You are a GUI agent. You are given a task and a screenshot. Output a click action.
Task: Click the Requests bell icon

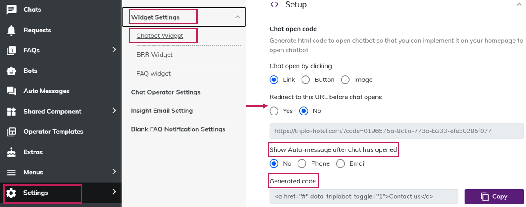(11, 30)
